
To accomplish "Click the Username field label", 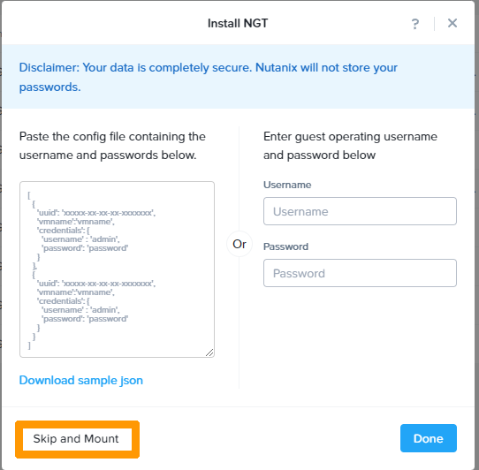I will click(x=287, y=185).
